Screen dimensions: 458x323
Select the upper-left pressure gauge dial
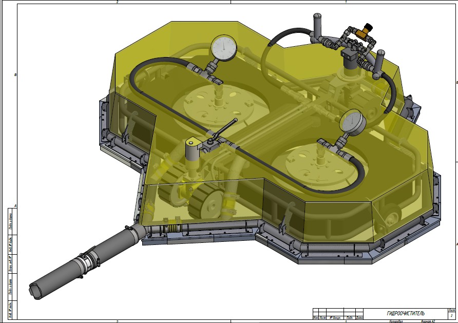pos(224,47)
